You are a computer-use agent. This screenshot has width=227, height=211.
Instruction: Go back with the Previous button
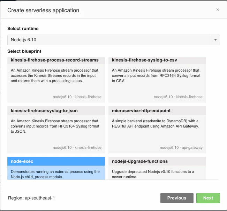click(177, 198)
